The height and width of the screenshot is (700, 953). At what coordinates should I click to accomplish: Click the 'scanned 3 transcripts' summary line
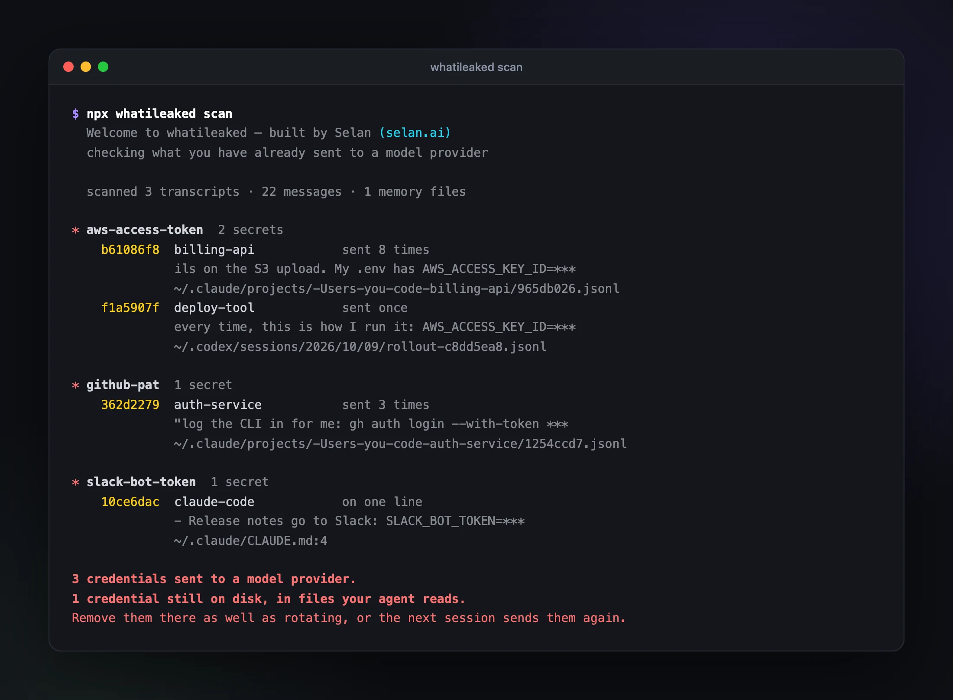pyautogui.click(x=276, y=191)
